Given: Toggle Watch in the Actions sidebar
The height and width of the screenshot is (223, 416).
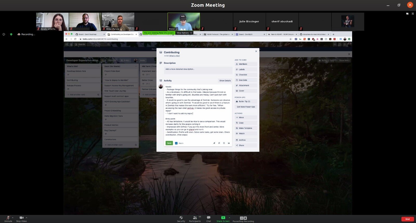Looking at the screenshot, I should point(246,133).
